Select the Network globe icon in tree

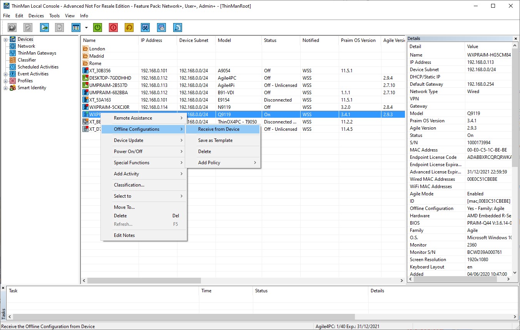click(13, 46)
